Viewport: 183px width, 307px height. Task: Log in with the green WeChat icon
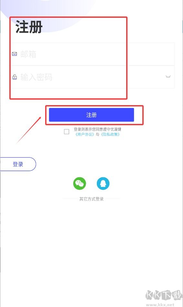(x=79, y=183)
